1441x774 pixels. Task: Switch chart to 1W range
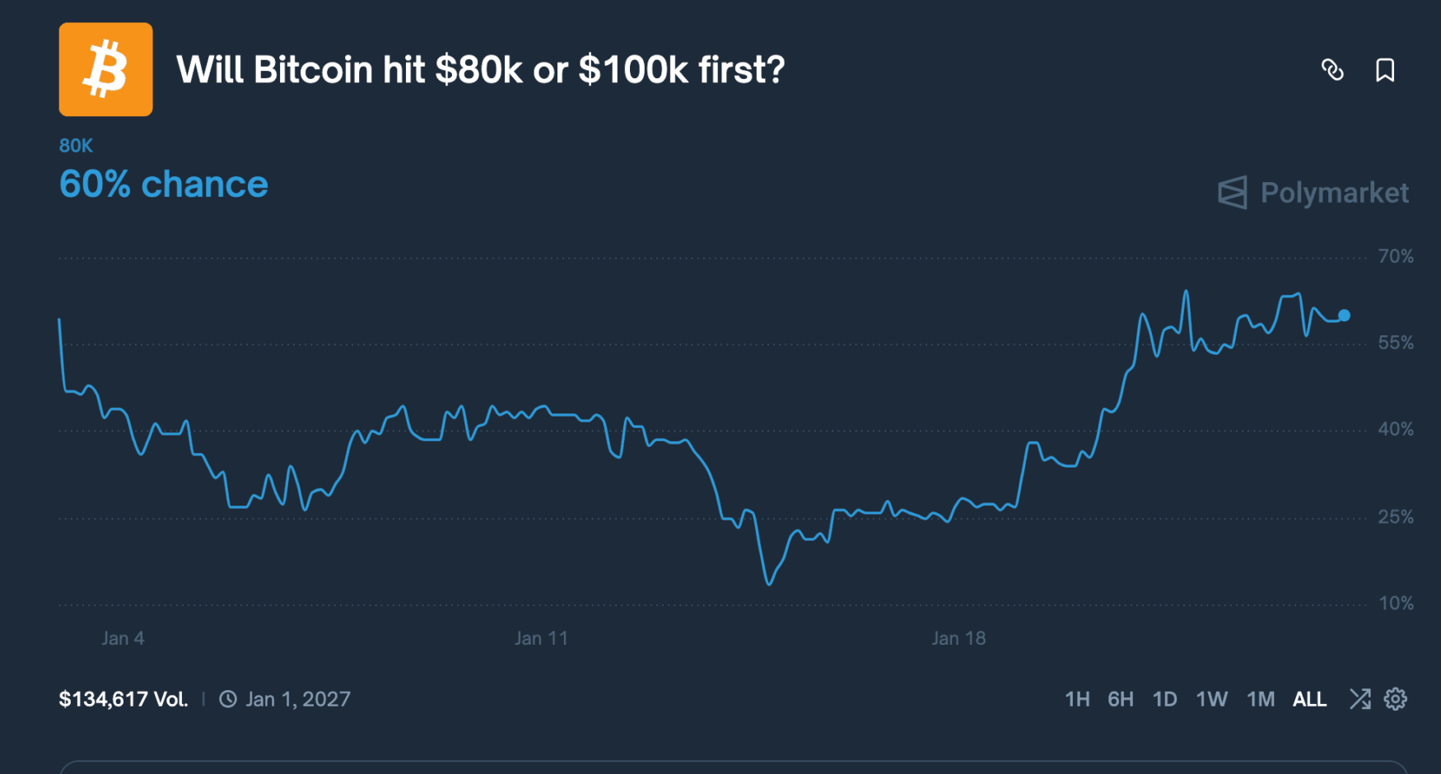click(x=1211, y=699)
